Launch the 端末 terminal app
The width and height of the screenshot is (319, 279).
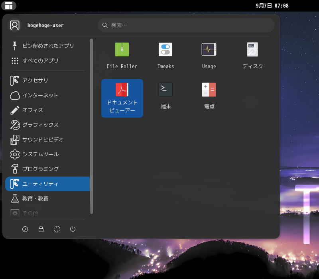point(165,96)
